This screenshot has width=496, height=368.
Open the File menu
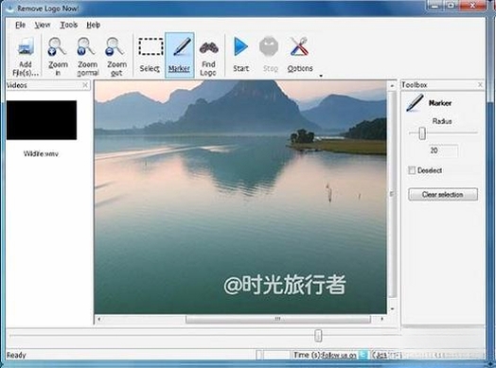(20, 25)
